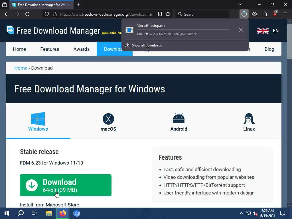Show hidden system tray icons chevron
This screenshot has width=292, height=219.
(x=241, y=213)
